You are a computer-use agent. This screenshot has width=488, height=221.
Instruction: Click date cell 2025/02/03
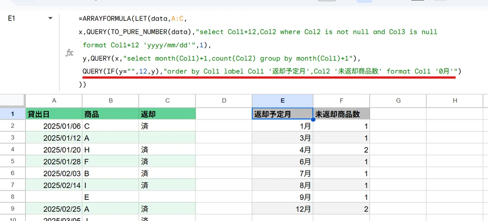tap(54, 173)
